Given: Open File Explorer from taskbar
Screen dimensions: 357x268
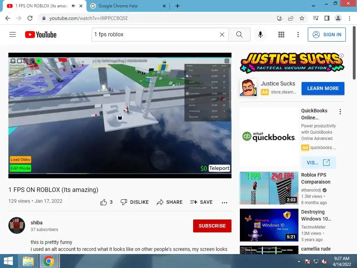Looking at the screenshot, I should [x=28, y=261].
